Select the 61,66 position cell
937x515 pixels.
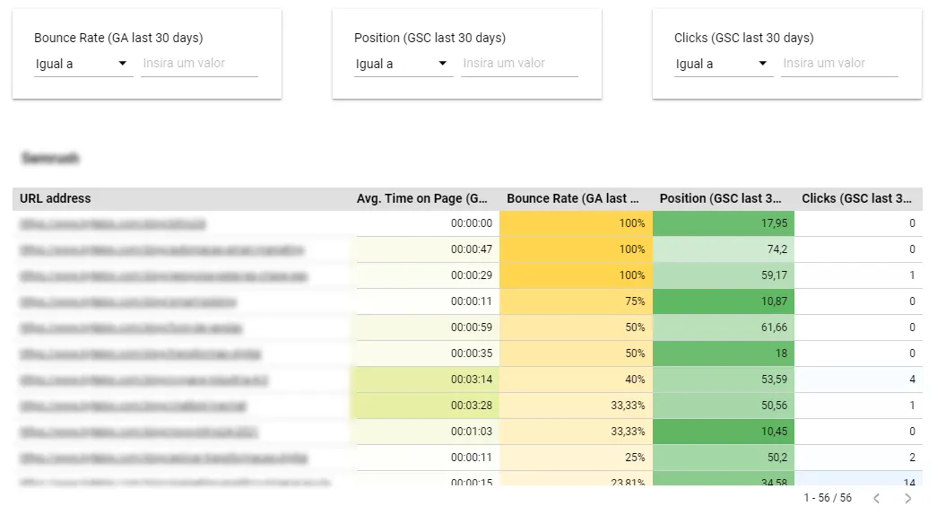tap(724, 327)
